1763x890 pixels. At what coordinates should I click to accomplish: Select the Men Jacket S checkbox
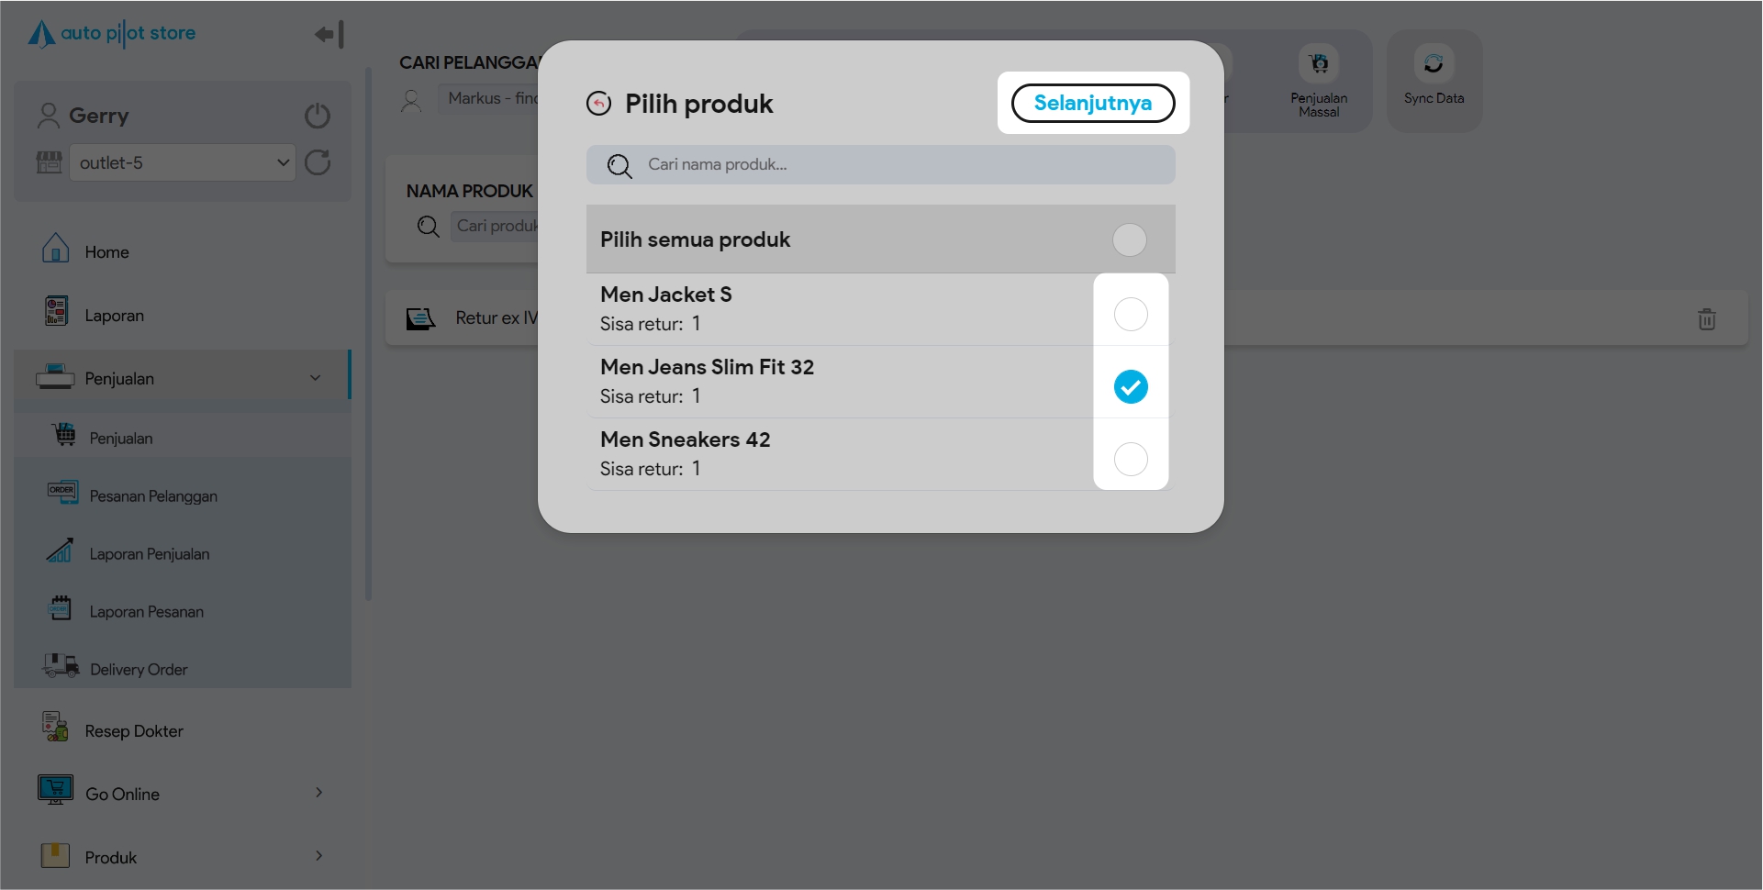pos(1131,315)
